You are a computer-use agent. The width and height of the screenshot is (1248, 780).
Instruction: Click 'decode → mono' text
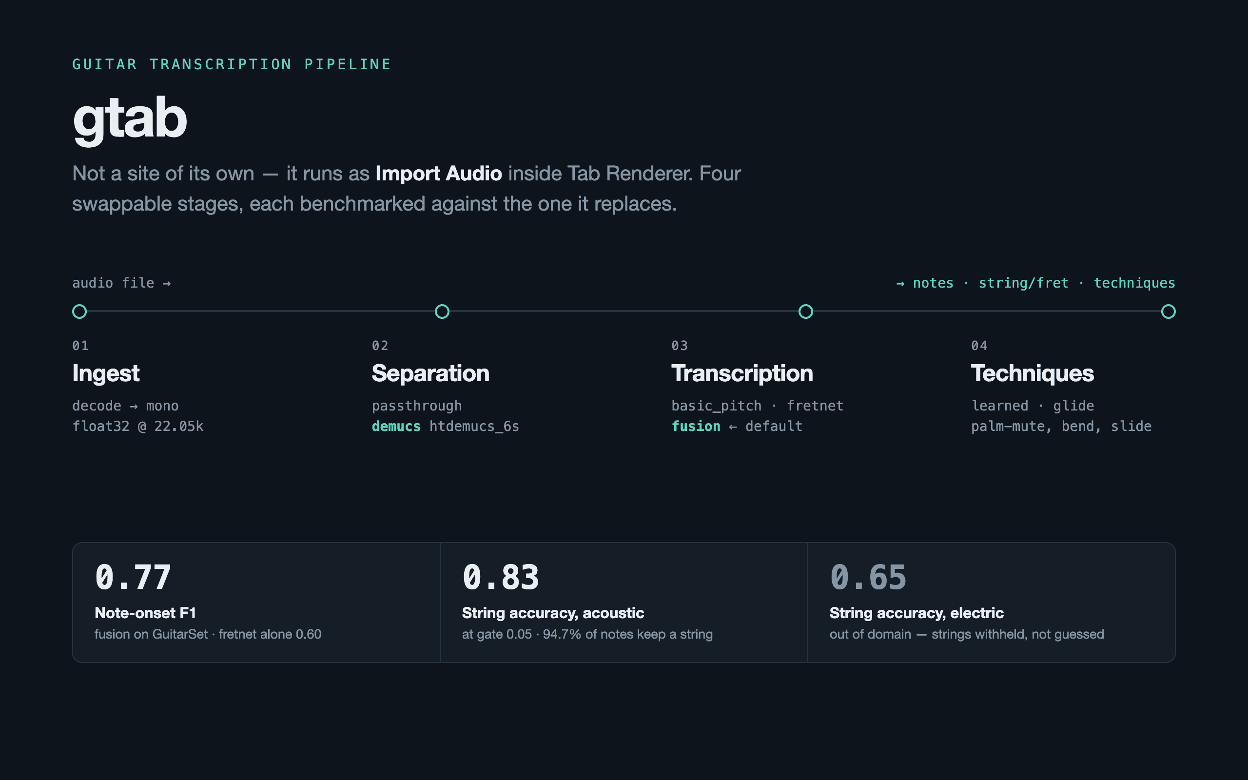[125, 406]
